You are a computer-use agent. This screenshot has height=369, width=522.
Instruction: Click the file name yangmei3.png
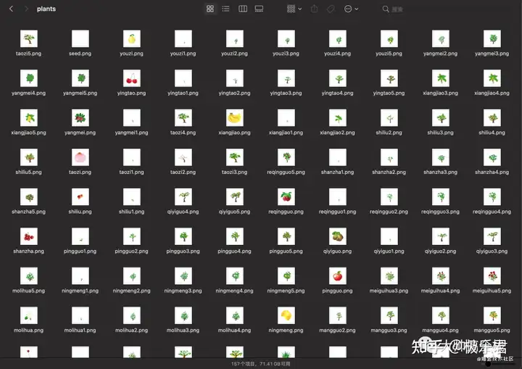[x=492, y=54]
